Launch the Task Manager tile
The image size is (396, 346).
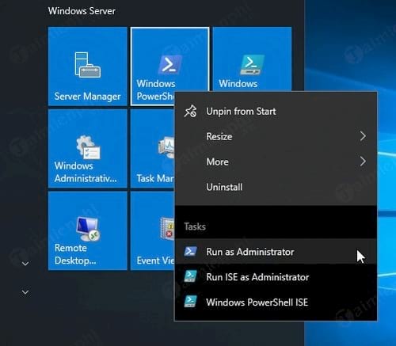click(153, 148)
